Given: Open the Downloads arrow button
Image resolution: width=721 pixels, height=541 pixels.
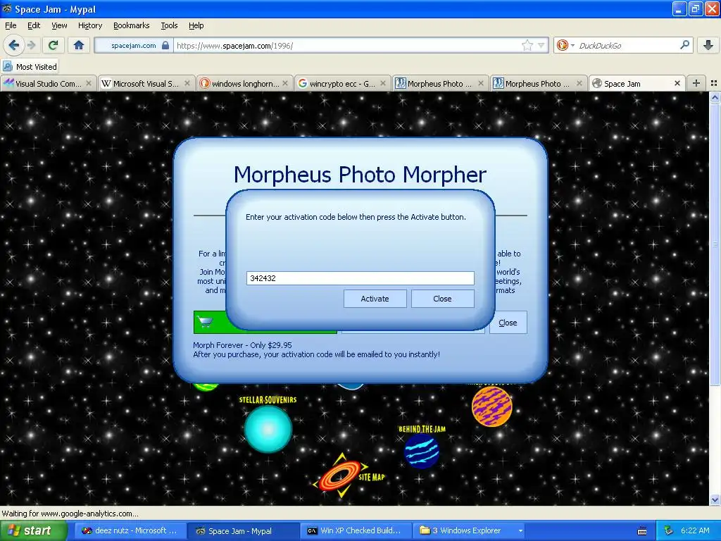Looking at the screenshot, I should [x=708, y=45].
